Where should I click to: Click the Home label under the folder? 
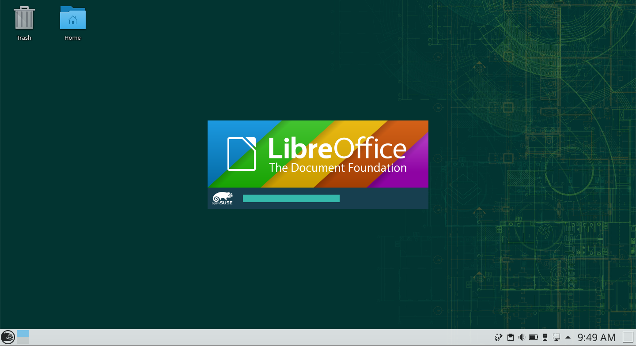click(x=72, y=38)
